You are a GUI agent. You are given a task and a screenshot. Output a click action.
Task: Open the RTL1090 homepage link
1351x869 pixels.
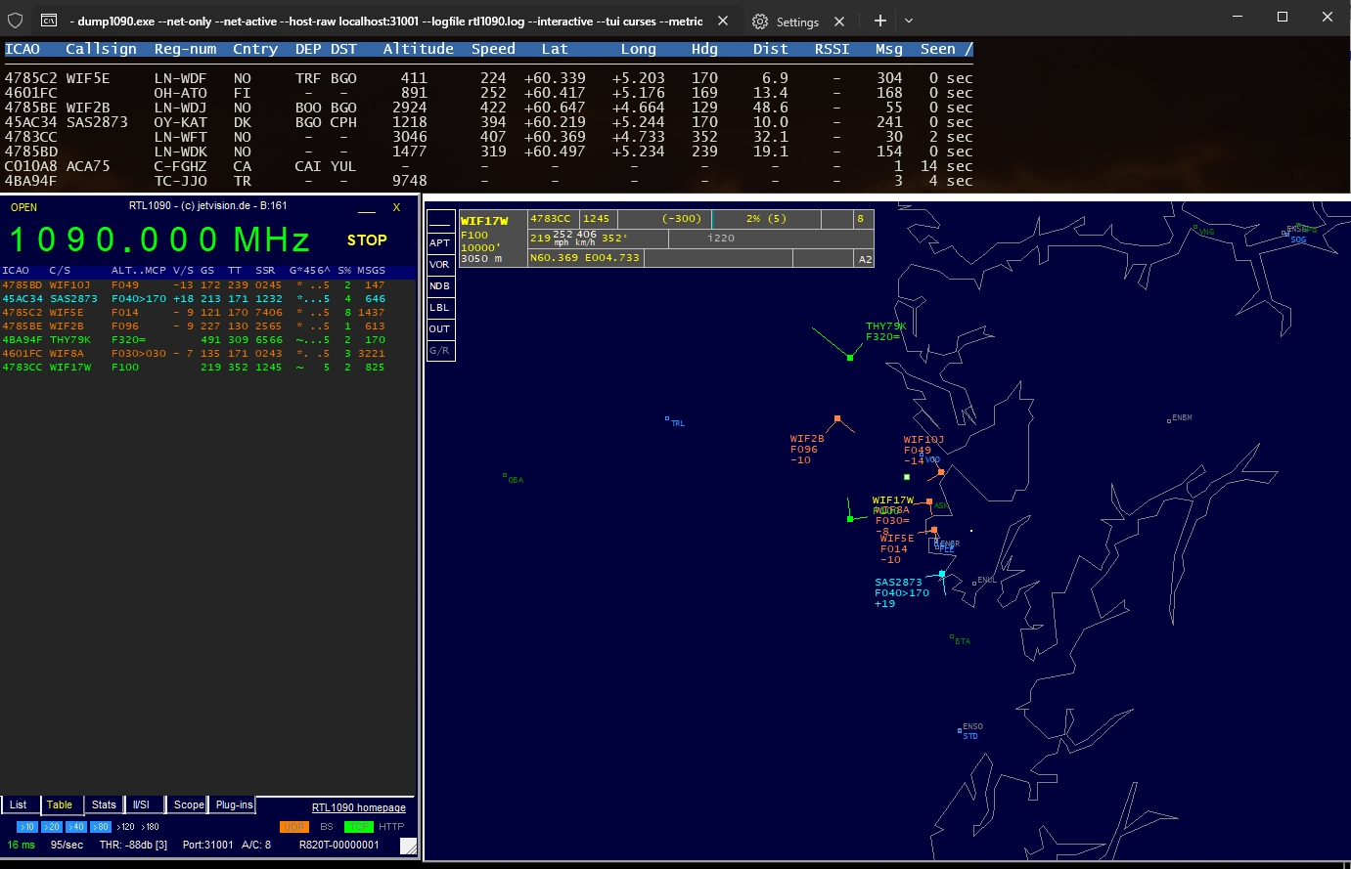[x=359, y=807]
